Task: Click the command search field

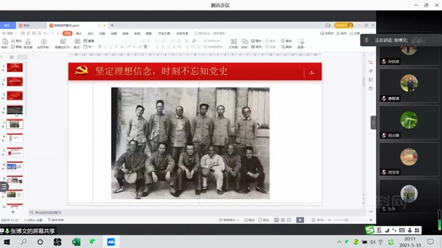Action: coord(210,34)
